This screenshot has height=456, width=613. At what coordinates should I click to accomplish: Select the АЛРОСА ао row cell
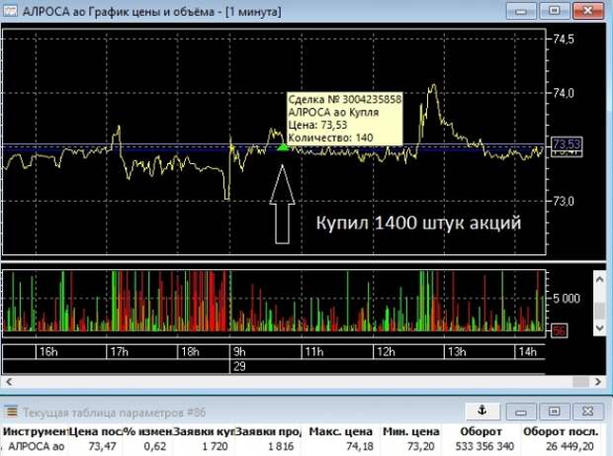pyautogui.click(x=37, y=446)
